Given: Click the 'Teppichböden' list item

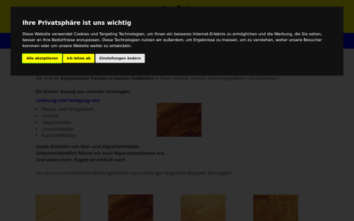Looking at the screenshot, I should pyautogui.click(x=56, y=122).
